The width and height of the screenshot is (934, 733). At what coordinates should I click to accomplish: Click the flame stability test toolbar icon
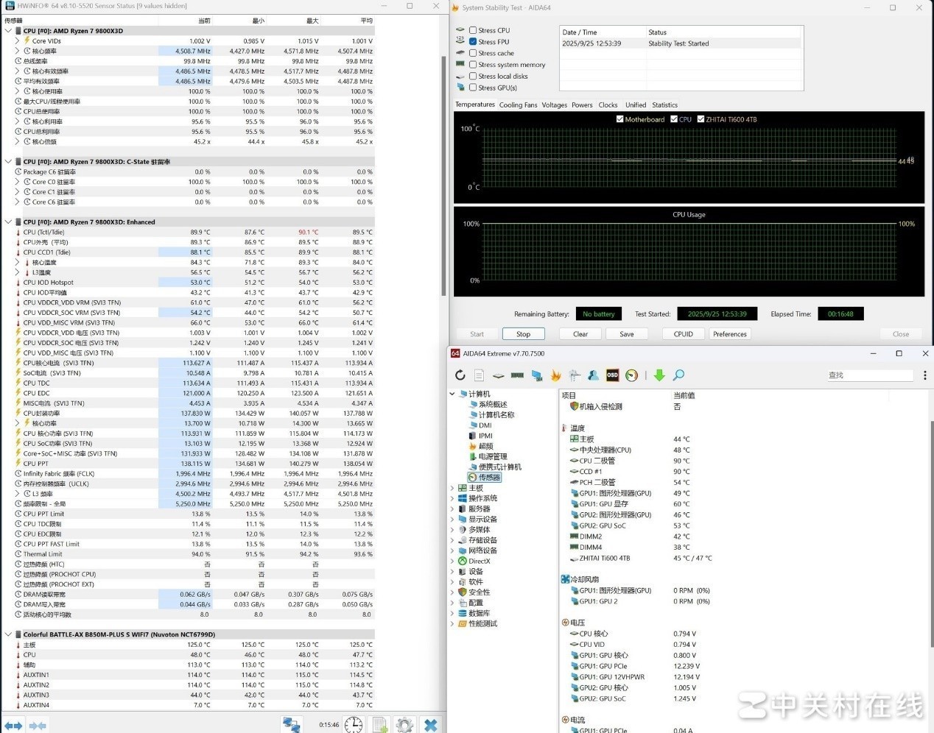[555, 375]
